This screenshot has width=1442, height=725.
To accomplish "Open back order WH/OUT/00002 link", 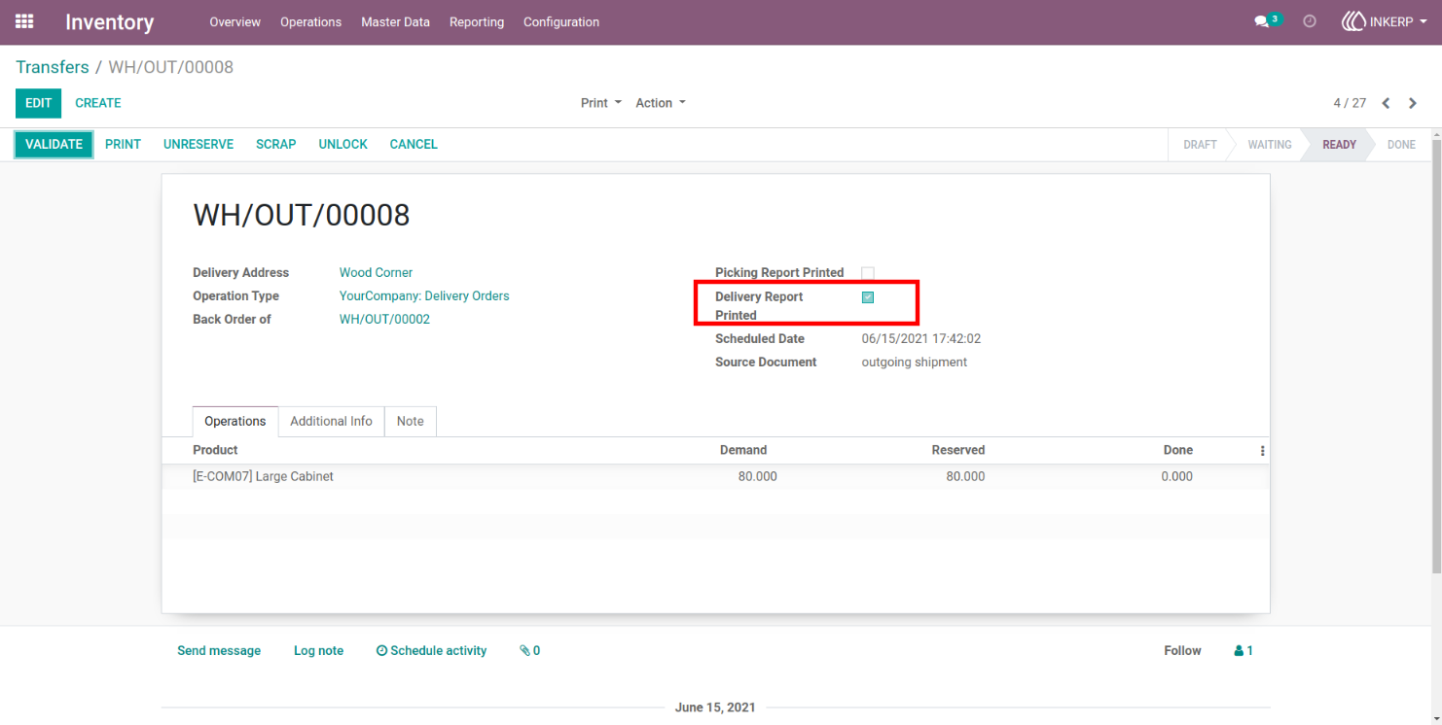I will pyautogui.click(x=384, y=320).
